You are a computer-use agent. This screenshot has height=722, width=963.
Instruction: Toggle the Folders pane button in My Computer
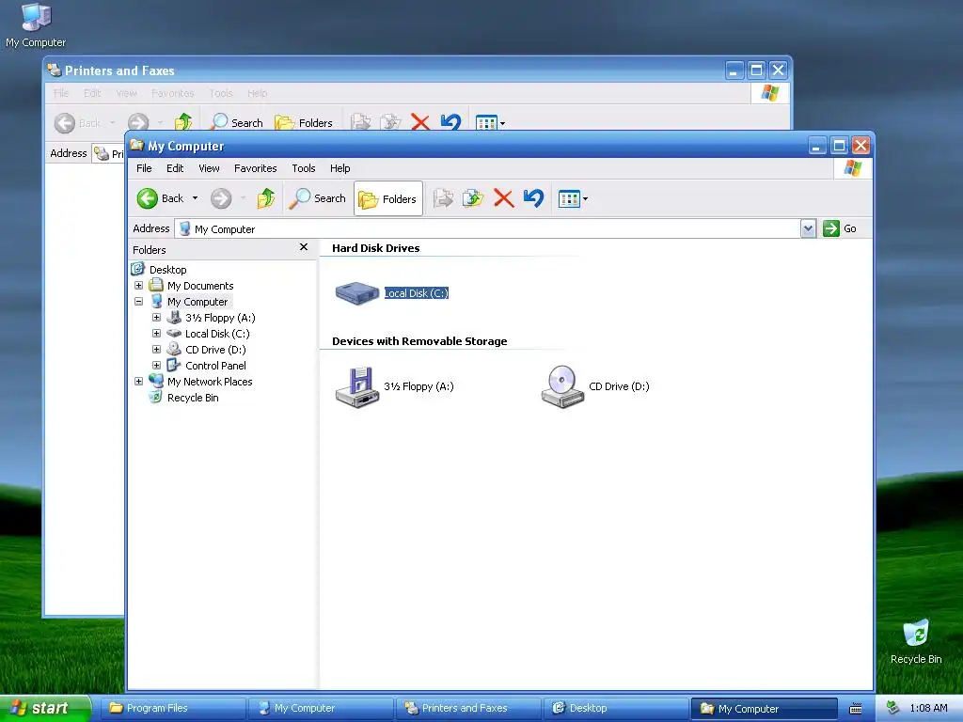[388, 198]
